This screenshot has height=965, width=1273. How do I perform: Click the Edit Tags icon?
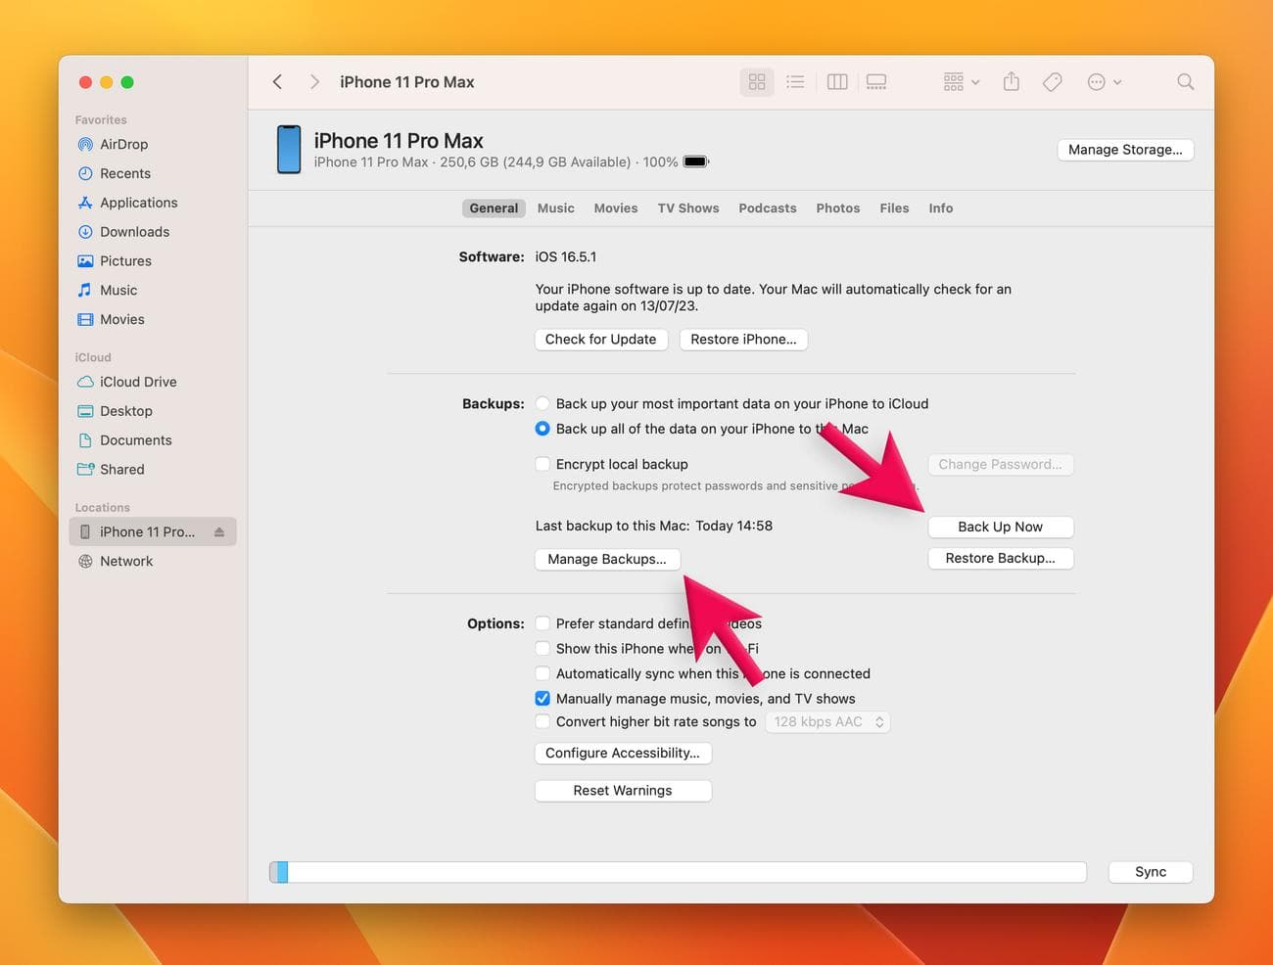click(1053, 82)
